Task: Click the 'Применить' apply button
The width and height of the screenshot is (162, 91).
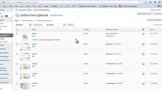Action: (38, 25)
